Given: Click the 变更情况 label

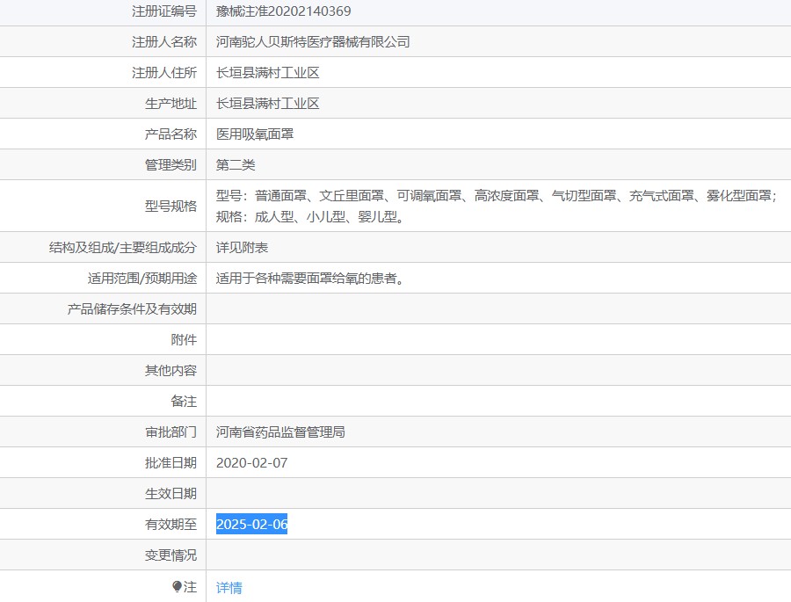Looking at the screenshot, I should tap(171, 555).
